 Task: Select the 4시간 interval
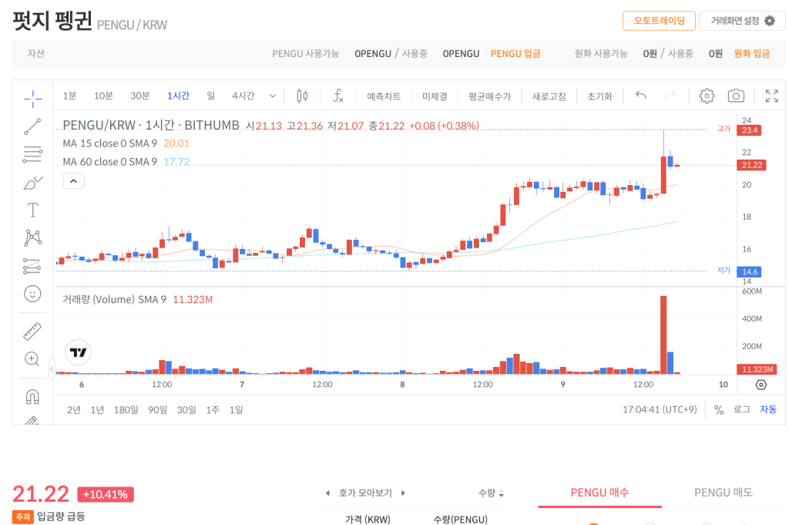tap(243, 96)
